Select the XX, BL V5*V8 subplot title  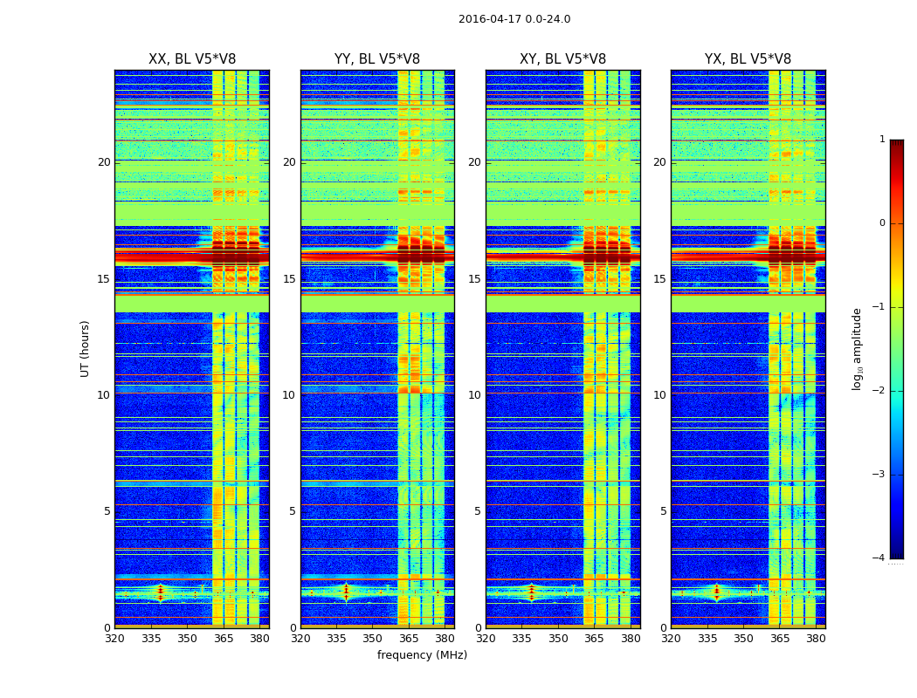click(192, 59)
